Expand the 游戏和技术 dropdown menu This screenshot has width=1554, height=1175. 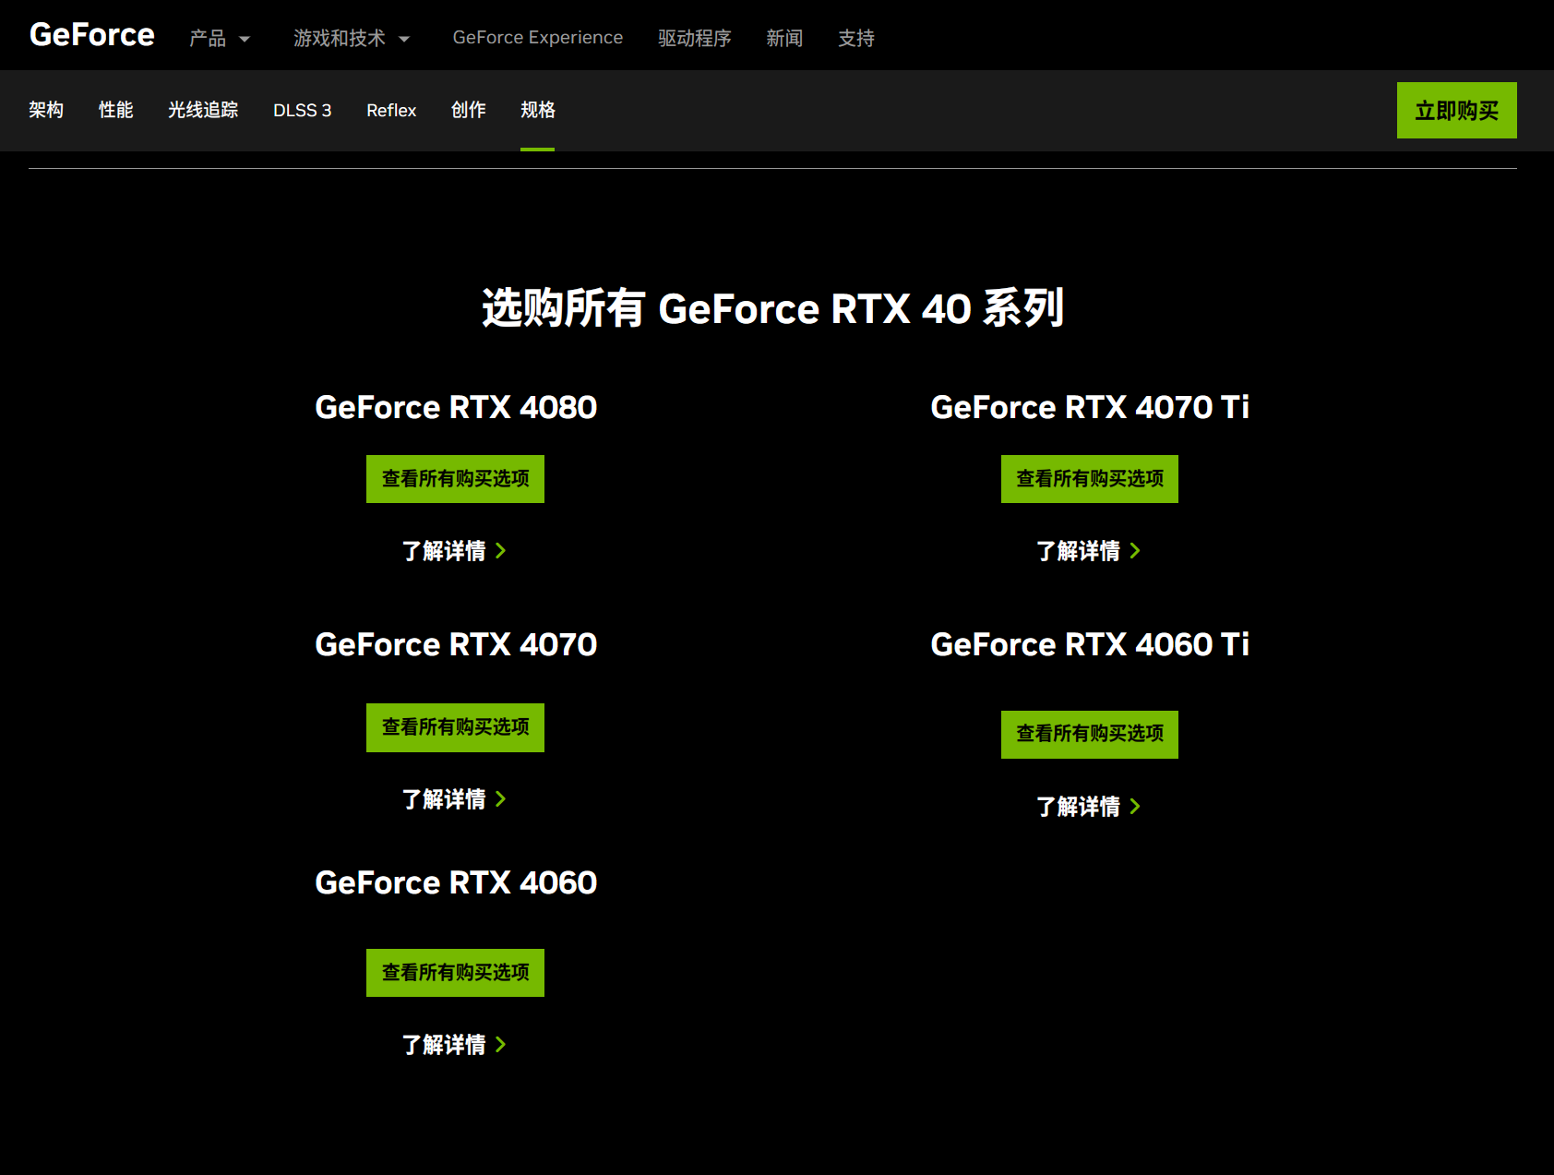click(x=352, y=38)
